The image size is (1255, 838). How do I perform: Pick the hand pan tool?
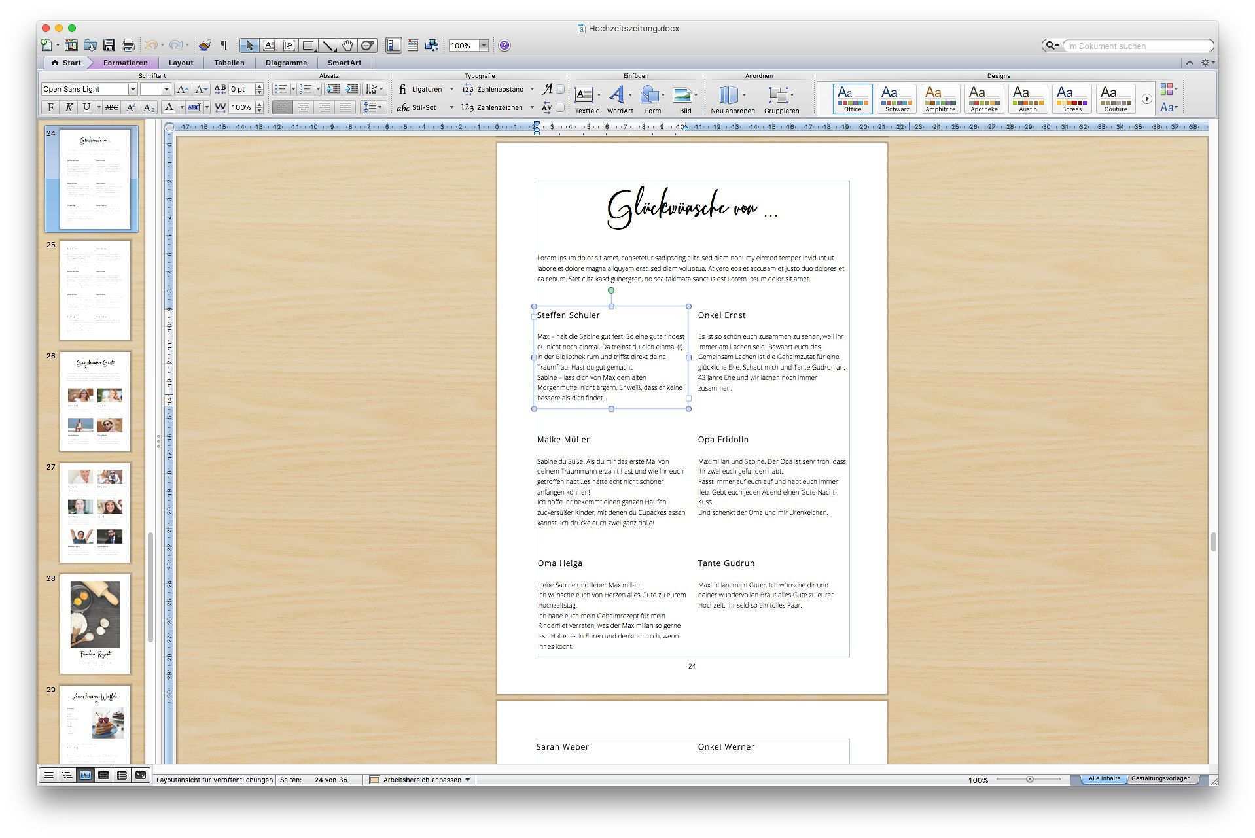pyautogui.click(x=347, y=45)
